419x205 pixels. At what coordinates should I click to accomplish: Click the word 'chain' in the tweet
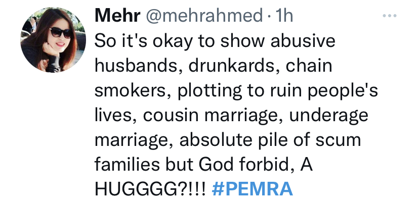point(309,65)
